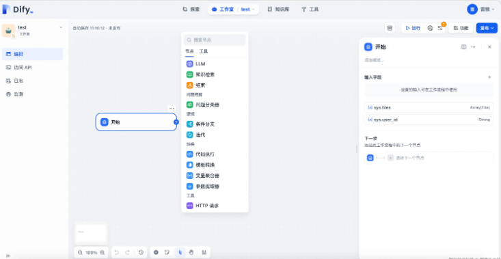Expand the test app info chevron in sidebar

[x=61, y=27]
